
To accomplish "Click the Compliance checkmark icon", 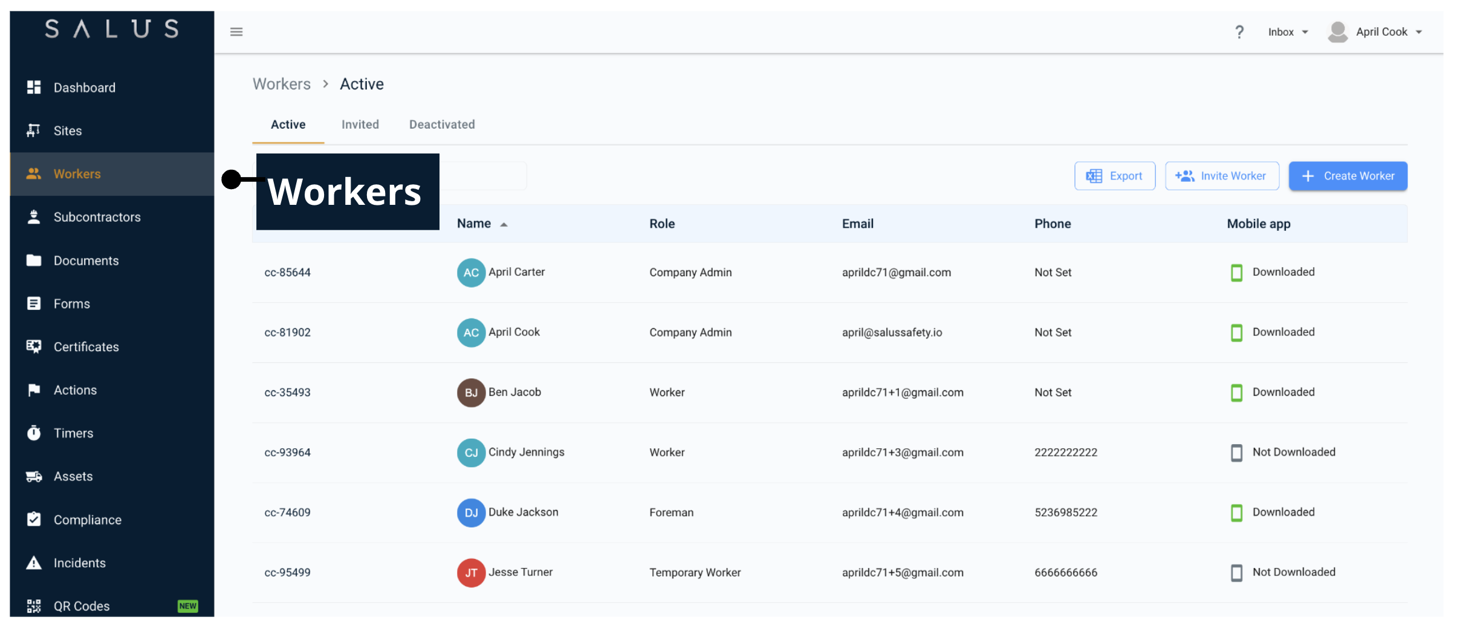I will 34,519.
